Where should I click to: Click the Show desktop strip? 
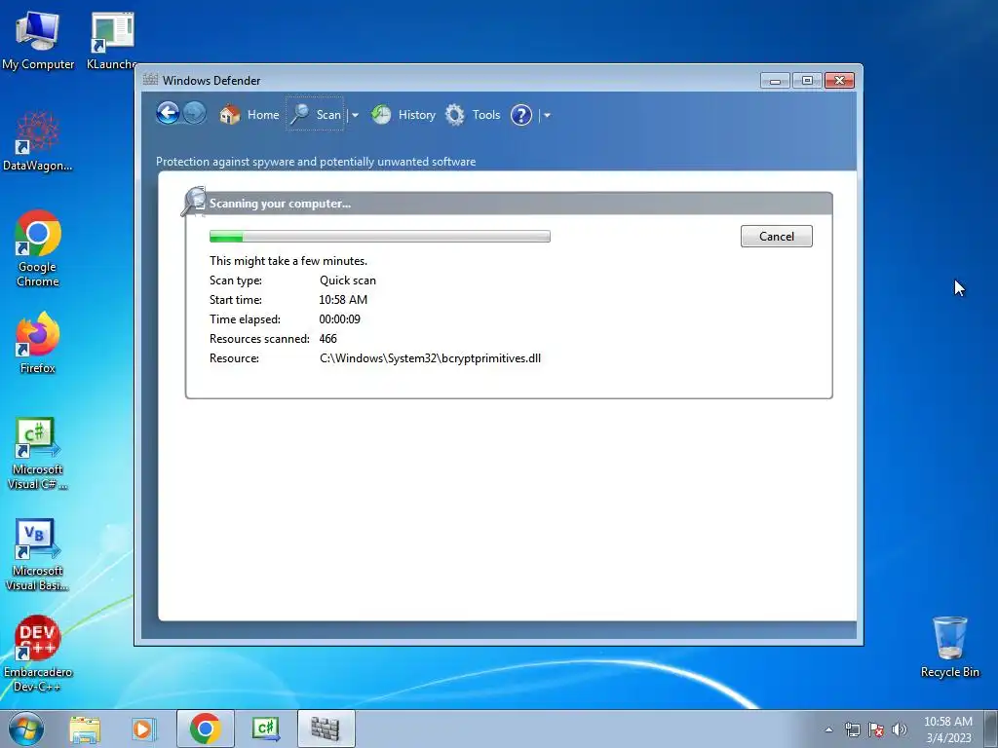pos(990,729)
